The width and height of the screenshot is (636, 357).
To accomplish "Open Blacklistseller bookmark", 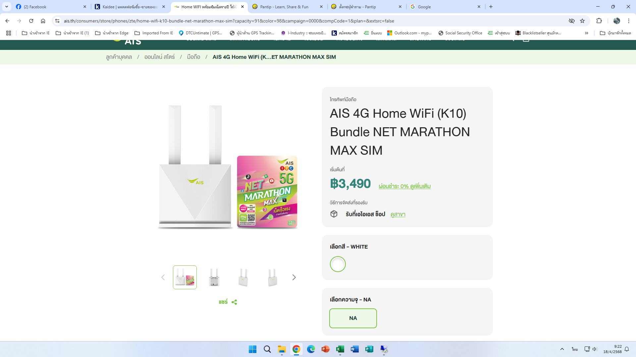I will (x=538, y=33).
